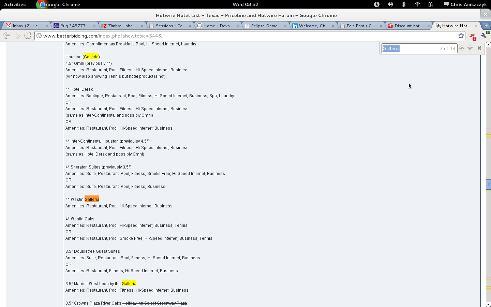Click the 3.5* Doubletree Guest Suites text

pyautogui.click(x=93, y=251)
